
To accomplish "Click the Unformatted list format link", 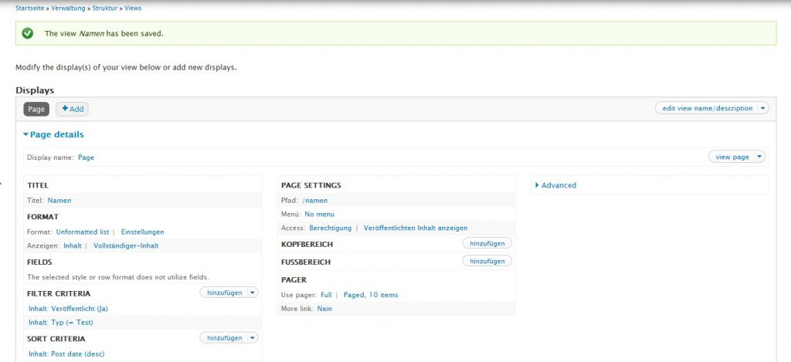I will [x=83, y=232].
